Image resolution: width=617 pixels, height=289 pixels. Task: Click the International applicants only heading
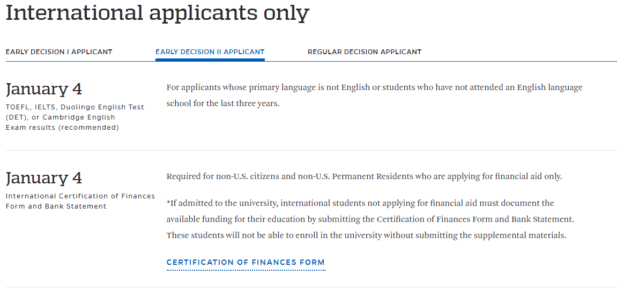[x=157, y=13]
